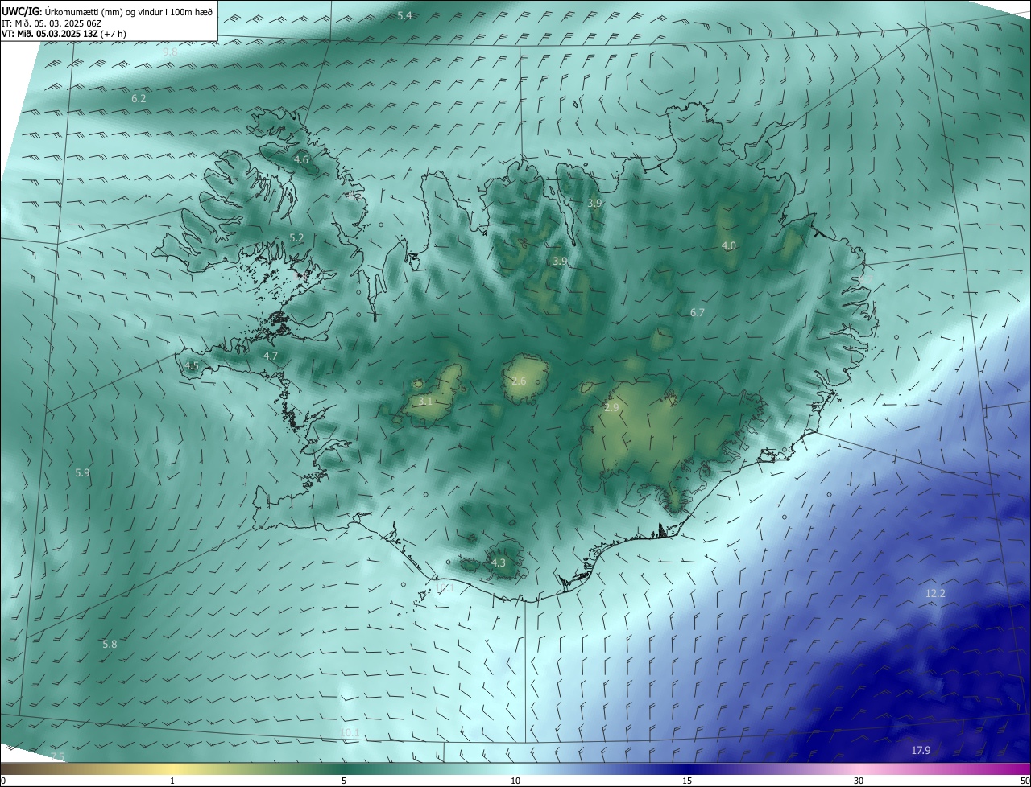Viewport: 1031px width, 787px height.
Task: Click the "IT: Mið. 05. 03. 2025 06Z" line
Action: 52,23
